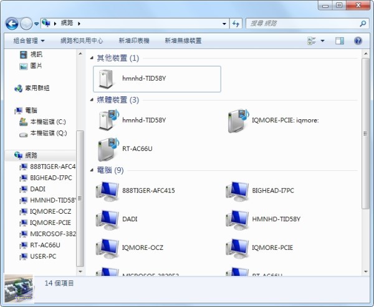Refresh the 網路 folder view
The image size is (374, 307).
tap(236, 24)
